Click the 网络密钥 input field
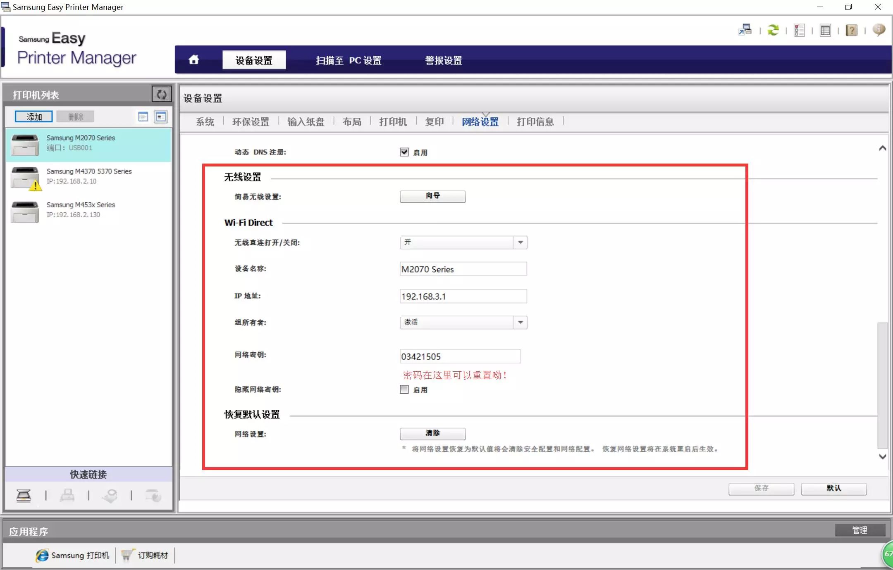 coord(460,356)
